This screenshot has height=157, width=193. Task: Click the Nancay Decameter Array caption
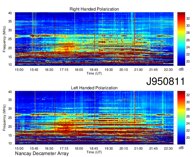point(42,154)
